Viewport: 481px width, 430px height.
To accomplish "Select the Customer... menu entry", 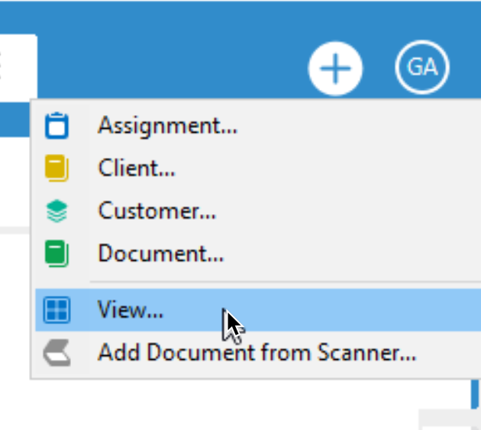I will click(157, 211).
